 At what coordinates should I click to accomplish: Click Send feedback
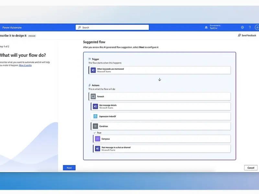point(247,36)
